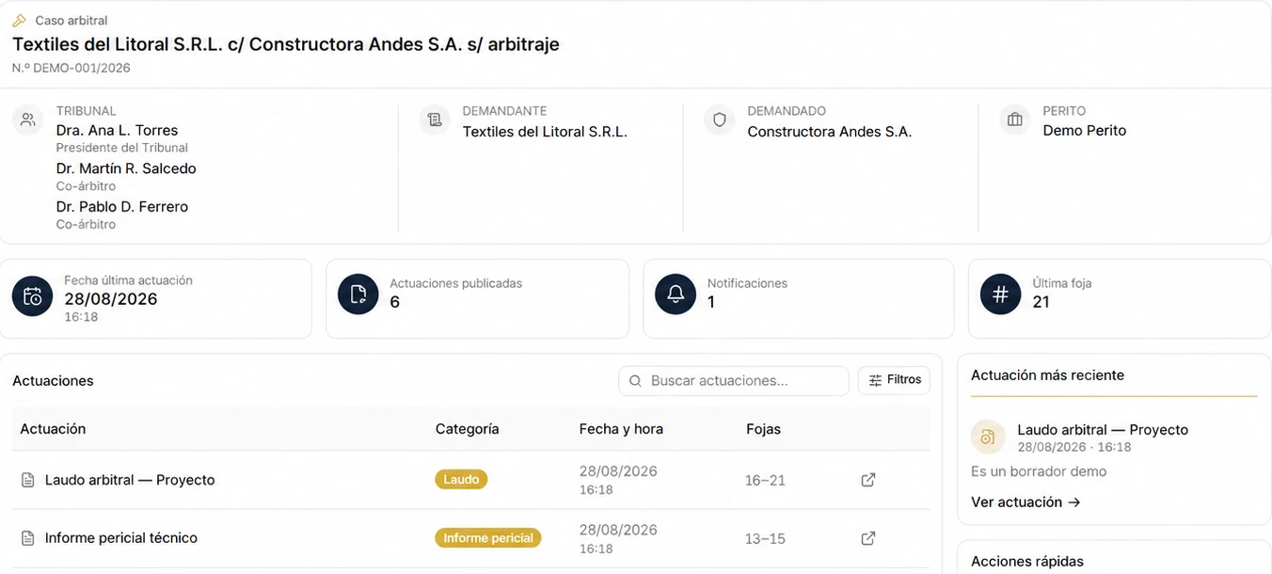Click the Es un borrador demo note
Image resolution: width=1272 pixels, height=574 pixels.
tap(1039, 471)
